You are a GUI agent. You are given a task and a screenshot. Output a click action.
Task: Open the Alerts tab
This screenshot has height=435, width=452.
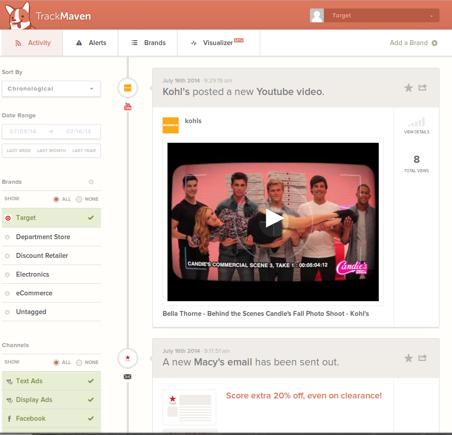point(91,43)
